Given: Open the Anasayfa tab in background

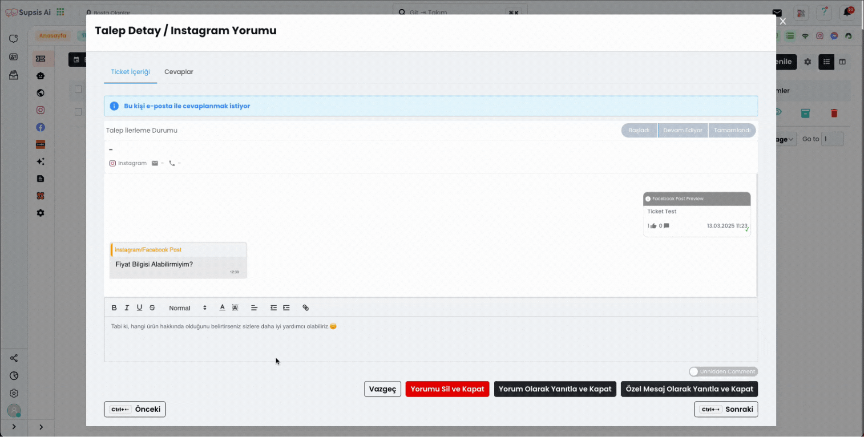Looking at the screenshot, I should 52,36.
